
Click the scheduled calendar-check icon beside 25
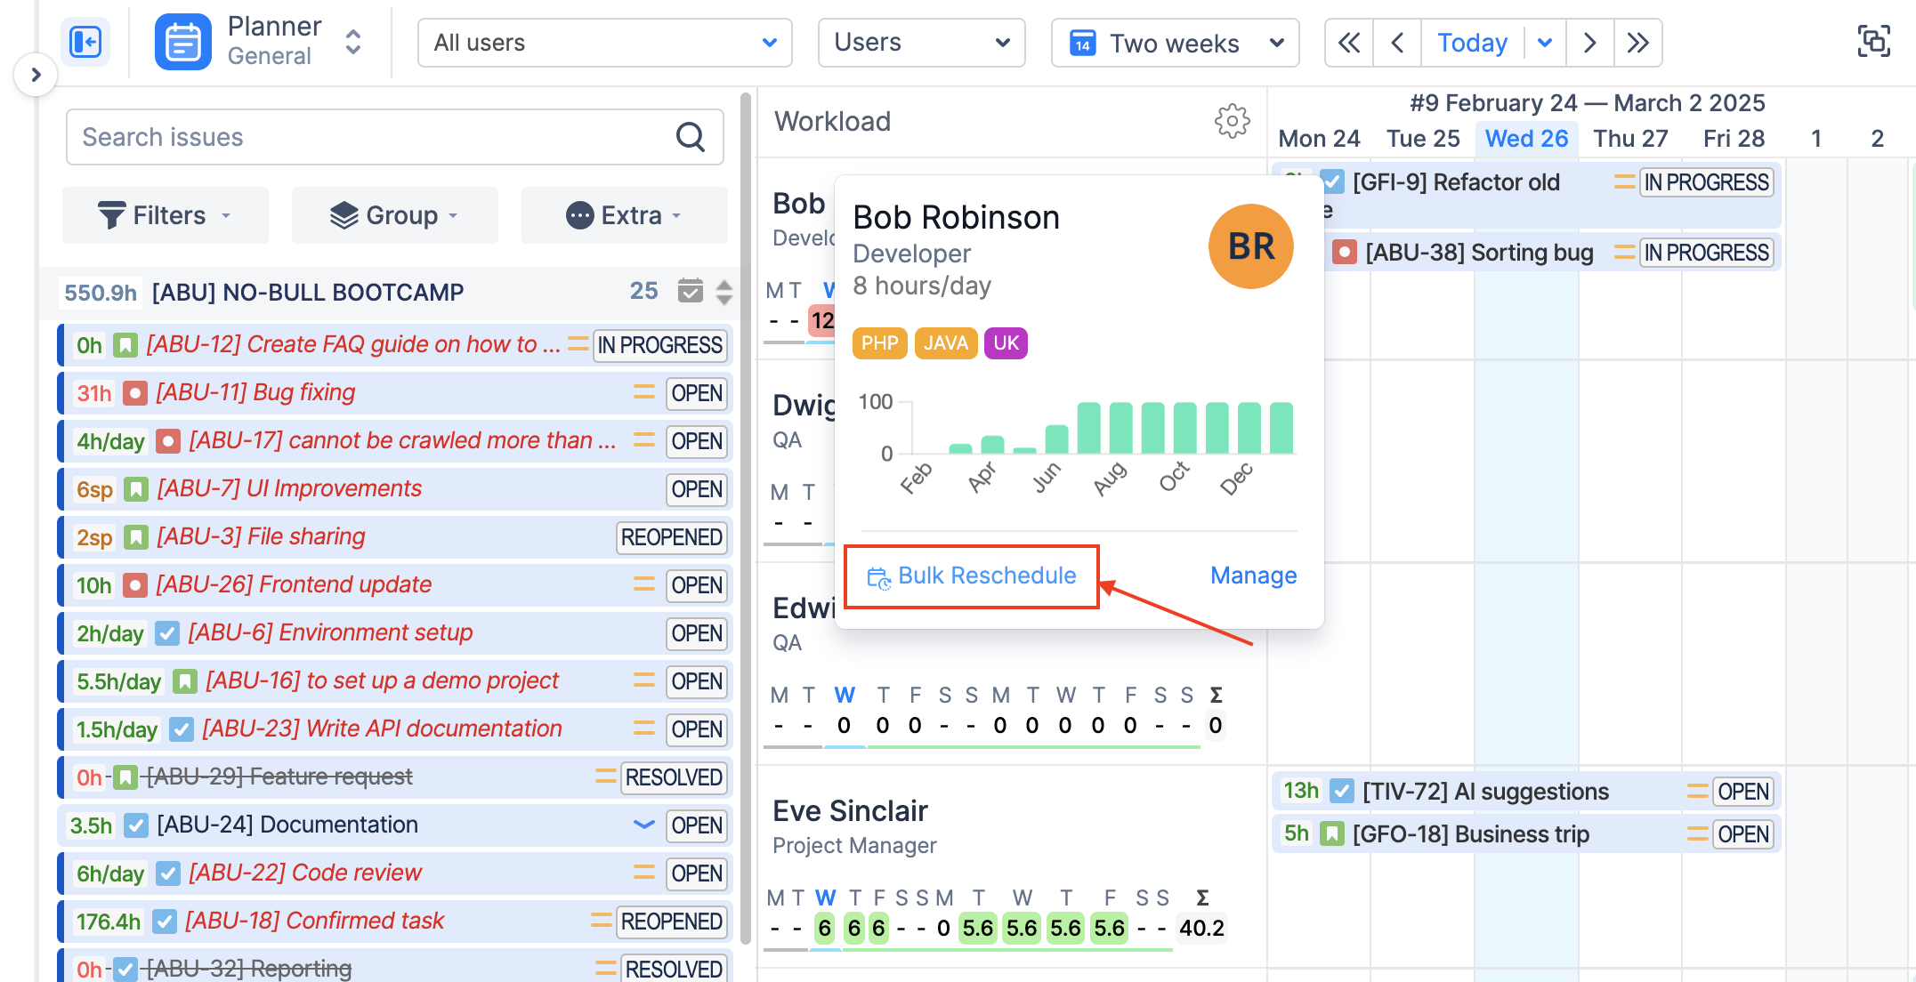pos(691,291)
